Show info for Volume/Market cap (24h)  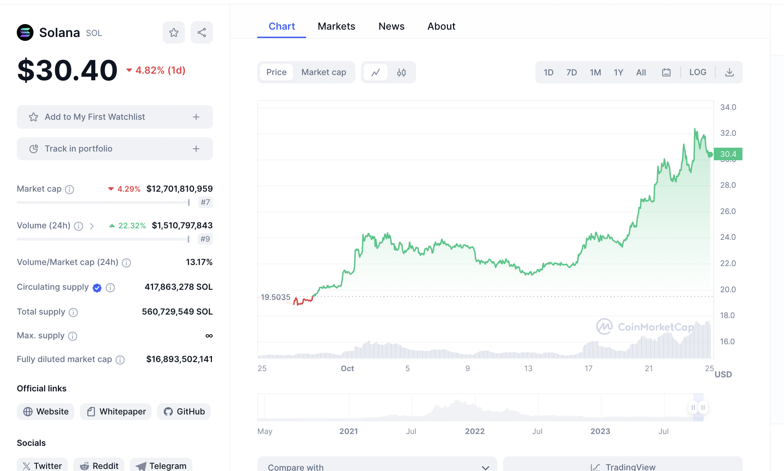tap(126, 263)
